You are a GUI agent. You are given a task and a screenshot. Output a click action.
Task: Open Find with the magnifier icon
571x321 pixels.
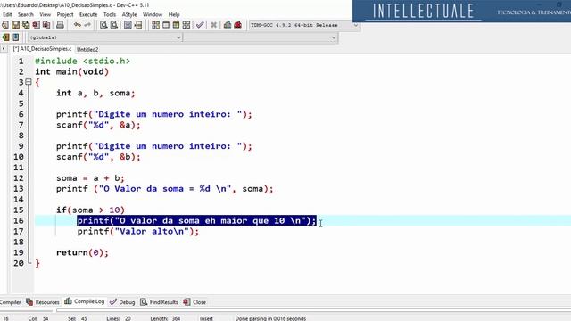pyautogui.click(x=103, y=25)
